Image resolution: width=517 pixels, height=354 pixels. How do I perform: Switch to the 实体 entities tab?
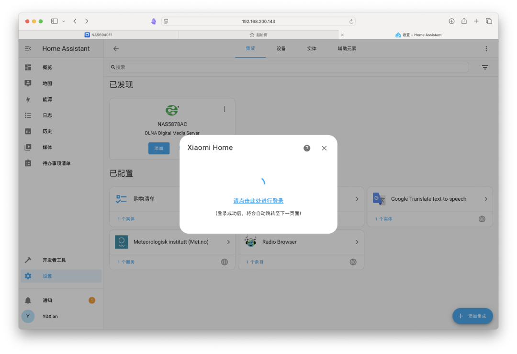tap(312, 49)
